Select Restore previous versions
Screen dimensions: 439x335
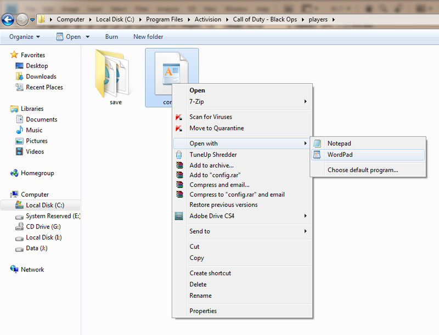(x=243, y=205)
